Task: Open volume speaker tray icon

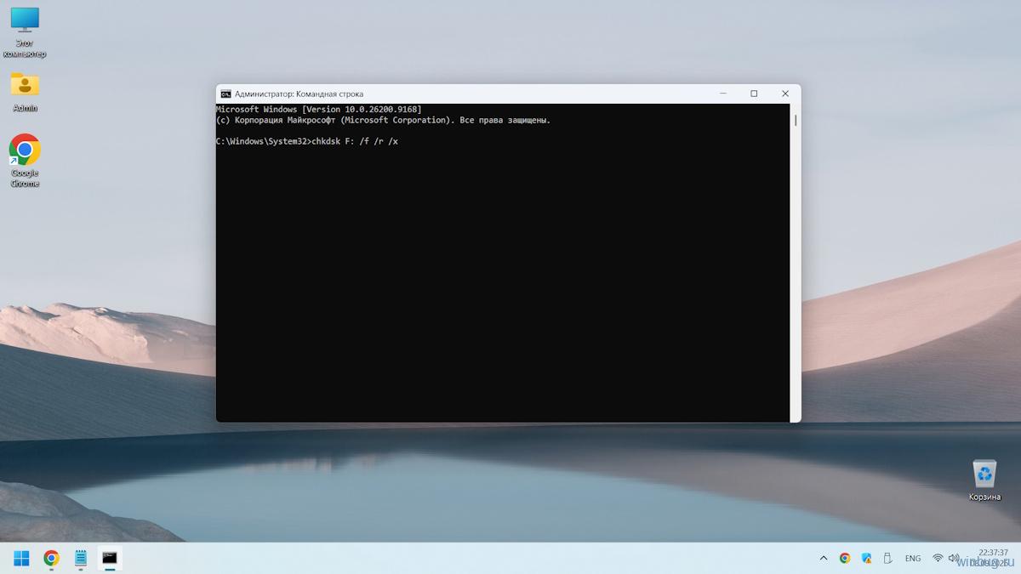Action: (953, 559)
